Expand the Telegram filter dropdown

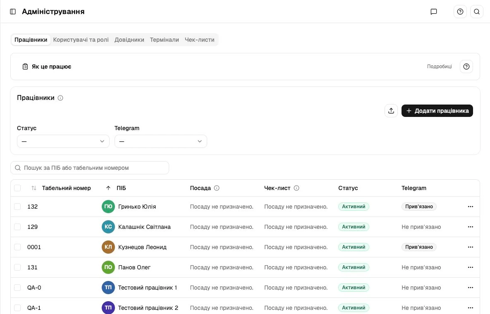(x=160, y=141)
